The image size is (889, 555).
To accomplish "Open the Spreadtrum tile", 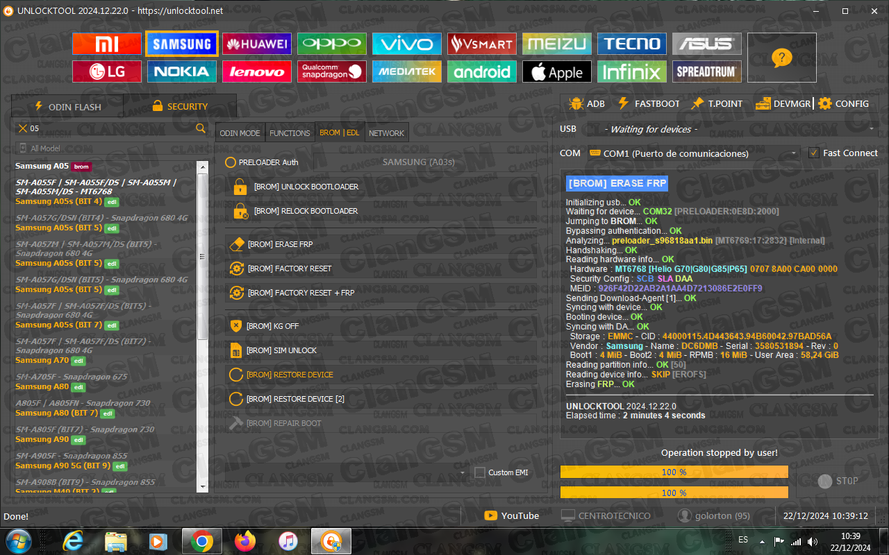I will [x=707, y=71].
